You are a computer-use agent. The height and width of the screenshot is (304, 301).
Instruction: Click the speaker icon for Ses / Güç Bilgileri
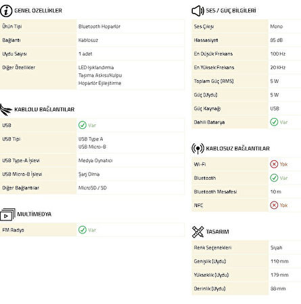click(x=198, y=11)
